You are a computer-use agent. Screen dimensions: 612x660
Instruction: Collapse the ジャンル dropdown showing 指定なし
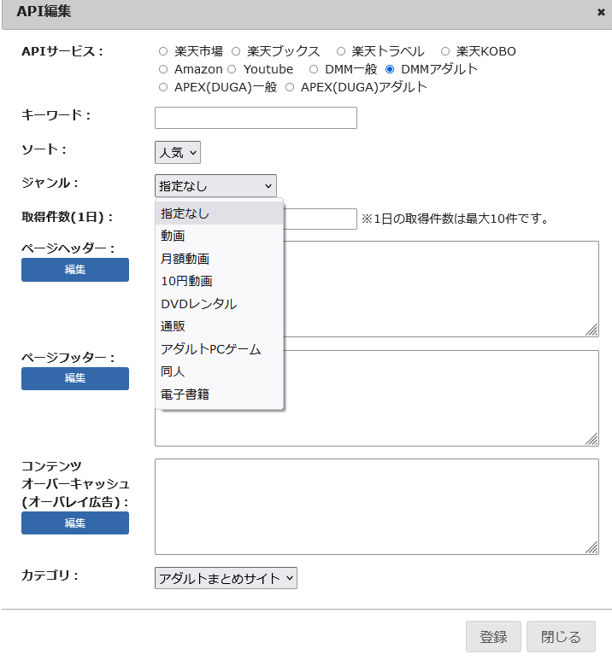click(x=215, y=185)
